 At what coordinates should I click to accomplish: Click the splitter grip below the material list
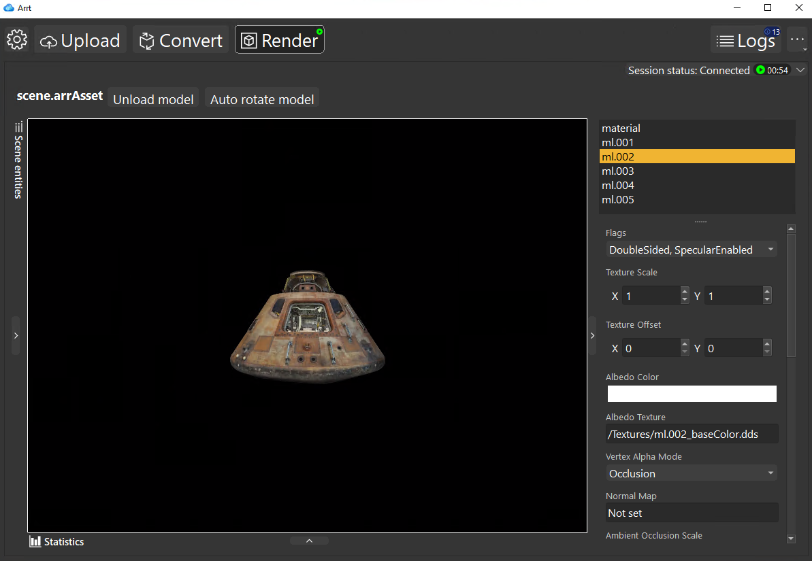click(x=700, y=222)
